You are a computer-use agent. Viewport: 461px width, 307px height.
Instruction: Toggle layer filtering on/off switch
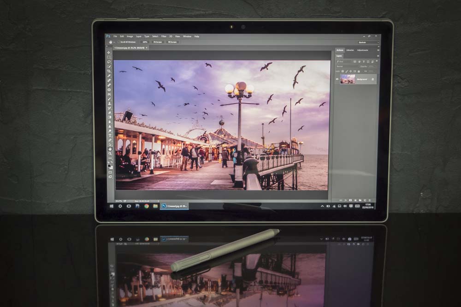pyautogui.click(x=377, y=61)
